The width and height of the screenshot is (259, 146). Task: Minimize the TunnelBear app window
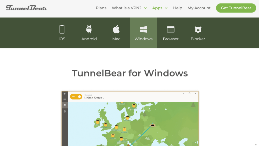pyautogui.click(x=184, y=93)
